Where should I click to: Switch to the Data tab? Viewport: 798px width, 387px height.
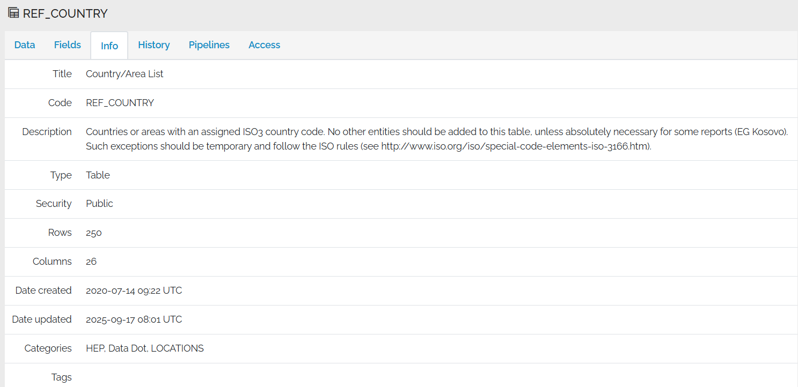[24, 45]
